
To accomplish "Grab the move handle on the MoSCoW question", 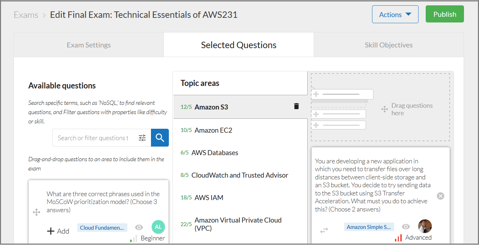I will pos(36,213).
